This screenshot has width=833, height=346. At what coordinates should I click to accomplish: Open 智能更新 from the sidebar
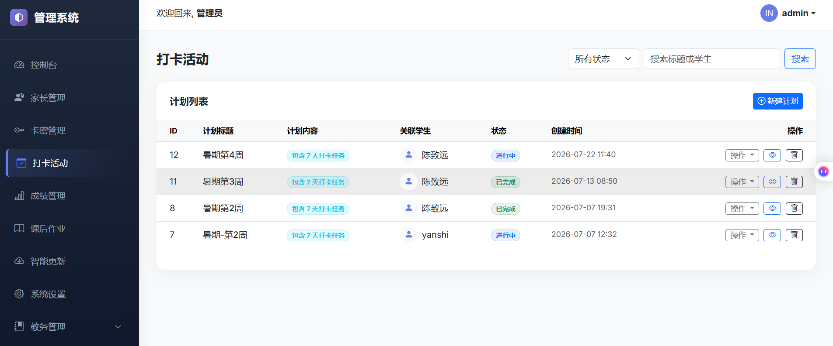click(x=70, y=261)
